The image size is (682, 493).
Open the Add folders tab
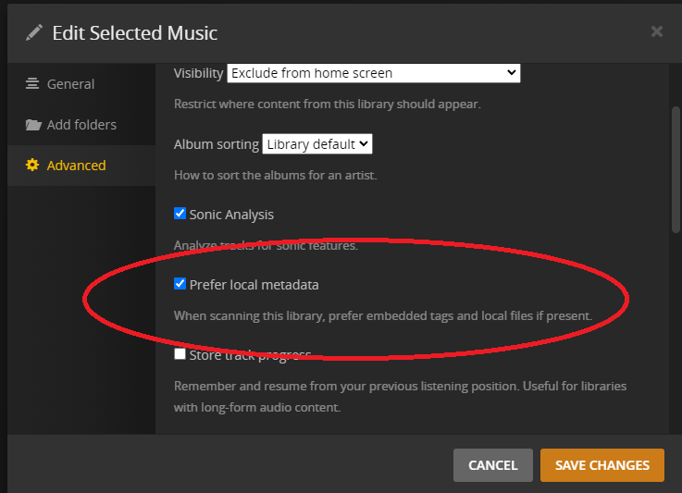[x=81, y=125]
